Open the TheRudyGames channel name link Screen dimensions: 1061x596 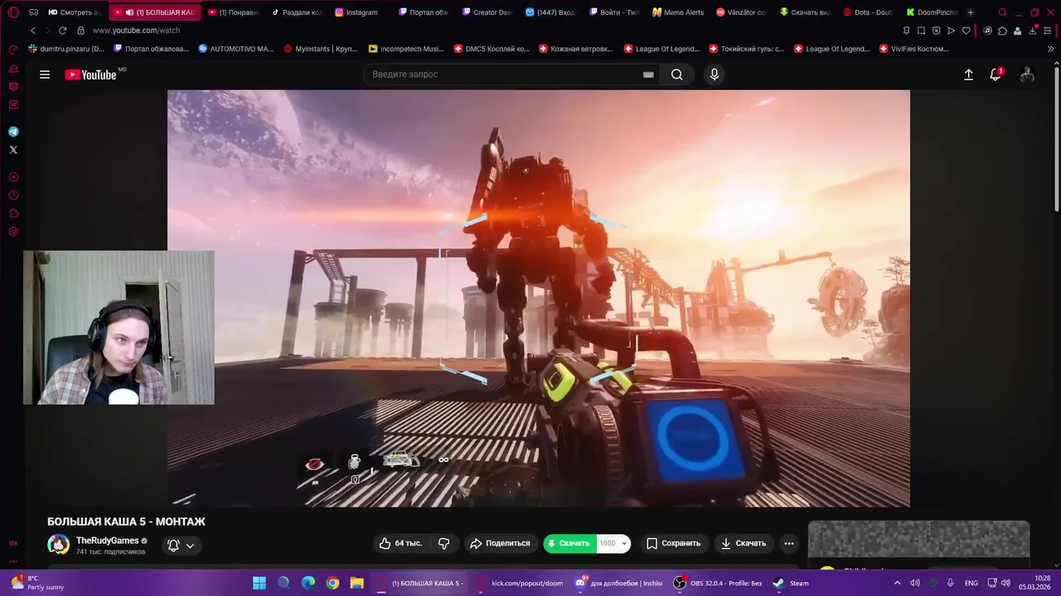point(107,541)
